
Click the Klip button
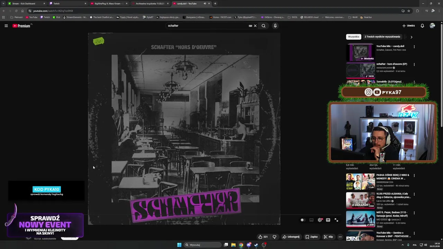click(x=328, y=237)
